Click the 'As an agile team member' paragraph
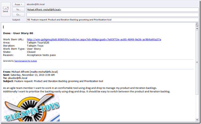201x124 pixels. pos(86,90)
